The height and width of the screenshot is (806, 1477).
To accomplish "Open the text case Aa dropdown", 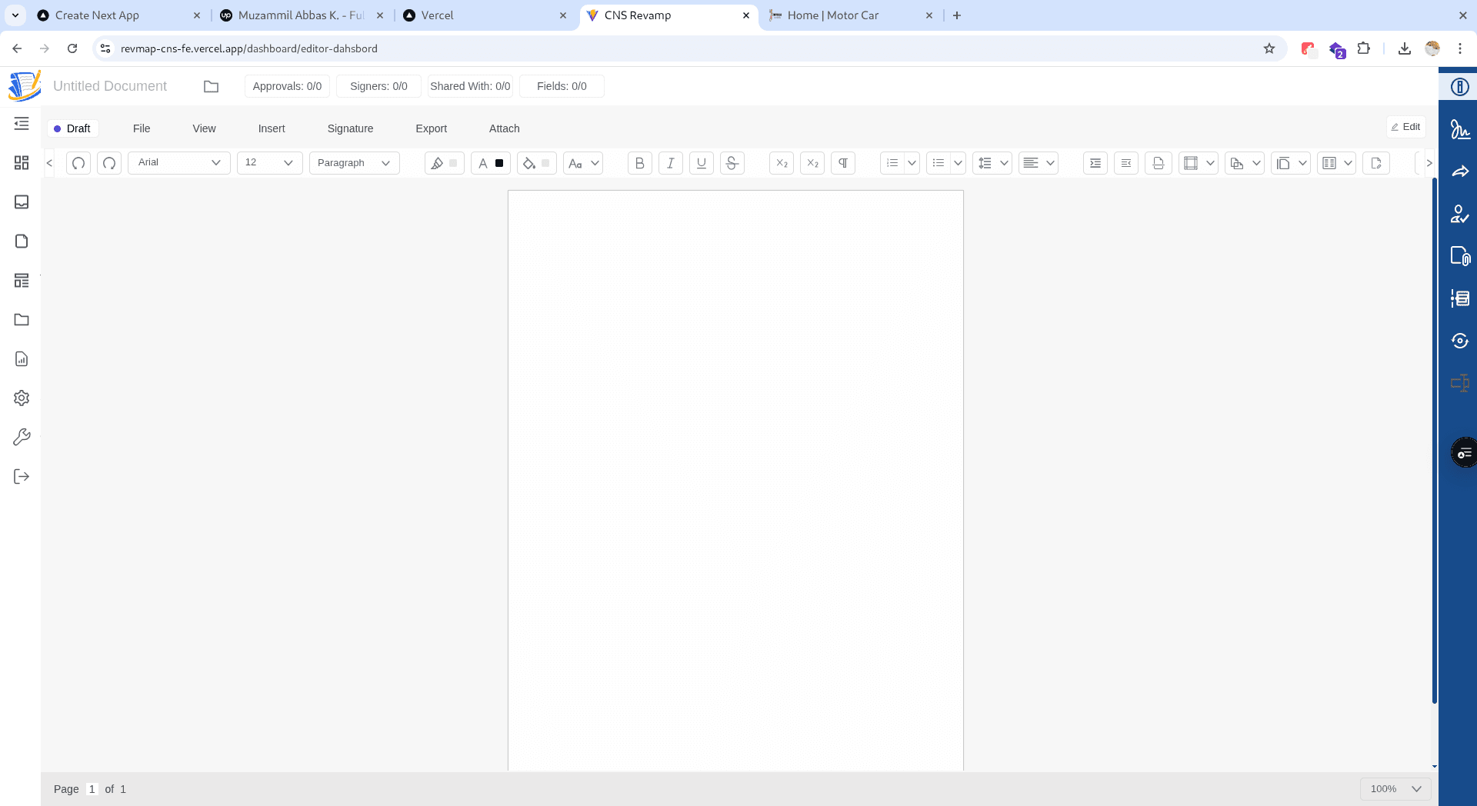I will click(583, 163).
